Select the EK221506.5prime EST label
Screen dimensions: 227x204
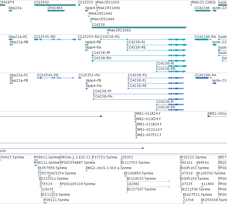[196, 189]
